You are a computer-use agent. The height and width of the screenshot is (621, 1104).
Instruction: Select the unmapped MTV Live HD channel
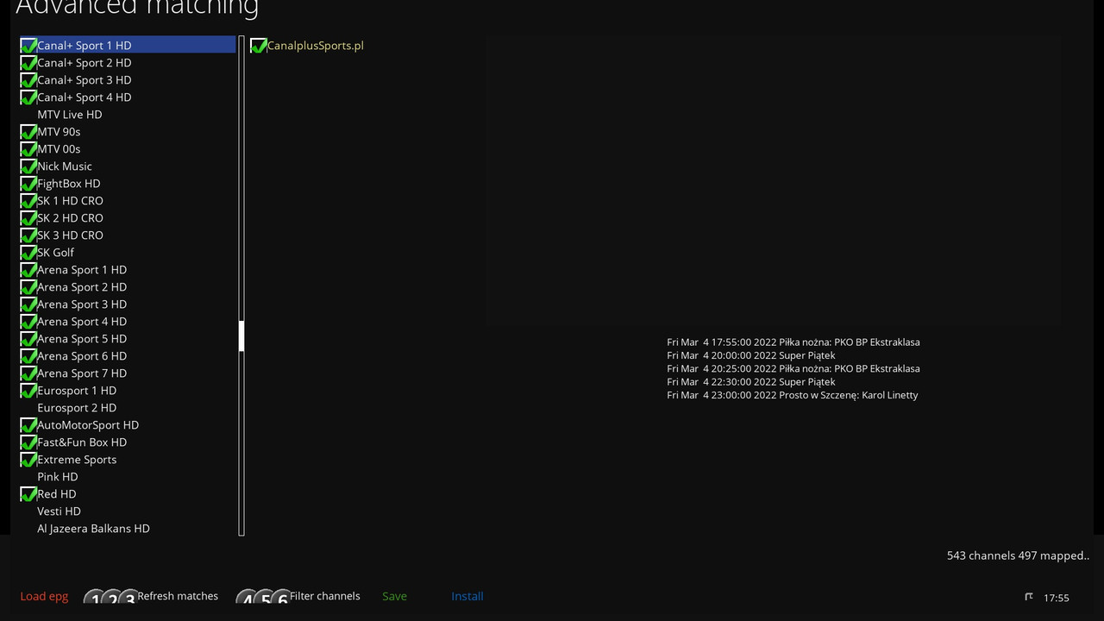(128, 114)
